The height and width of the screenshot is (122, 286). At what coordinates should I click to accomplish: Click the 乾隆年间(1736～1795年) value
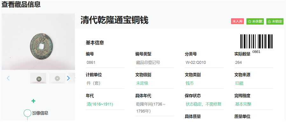coord(151,108)
